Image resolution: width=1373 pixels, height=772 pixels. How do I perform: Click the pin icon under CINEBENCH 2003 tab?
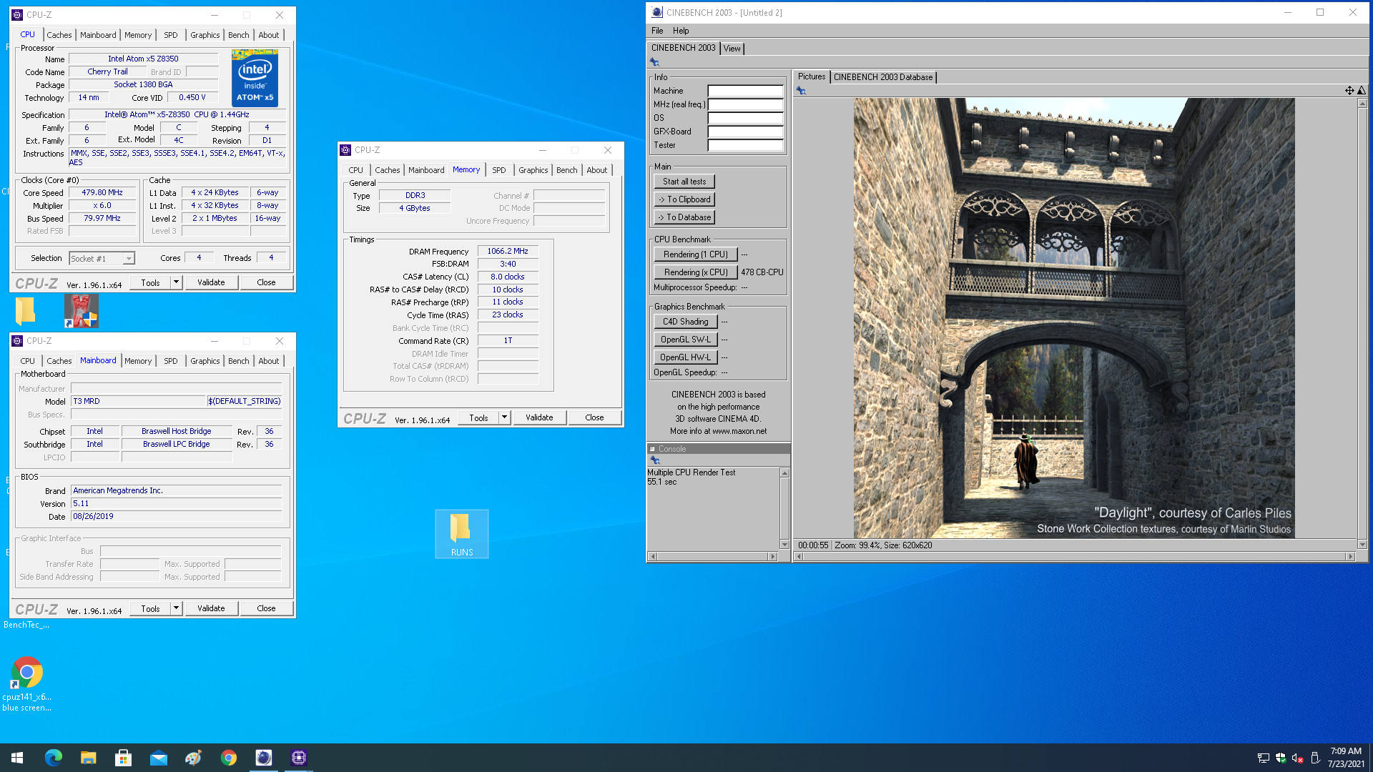point(654,62)
